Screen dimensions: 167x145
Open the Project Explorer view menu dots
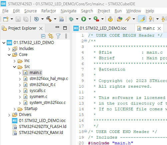click(66, 36)
